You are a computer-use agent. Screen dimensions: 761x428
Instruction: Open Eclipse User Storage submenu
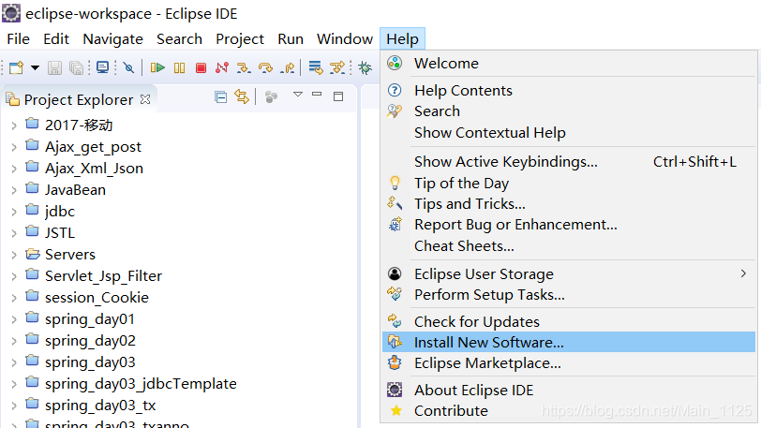(569, 273)
